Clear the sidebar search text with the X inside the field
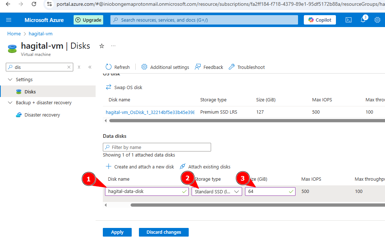The image size is (385, 242). pyautogui.click(x=69, y=67)
